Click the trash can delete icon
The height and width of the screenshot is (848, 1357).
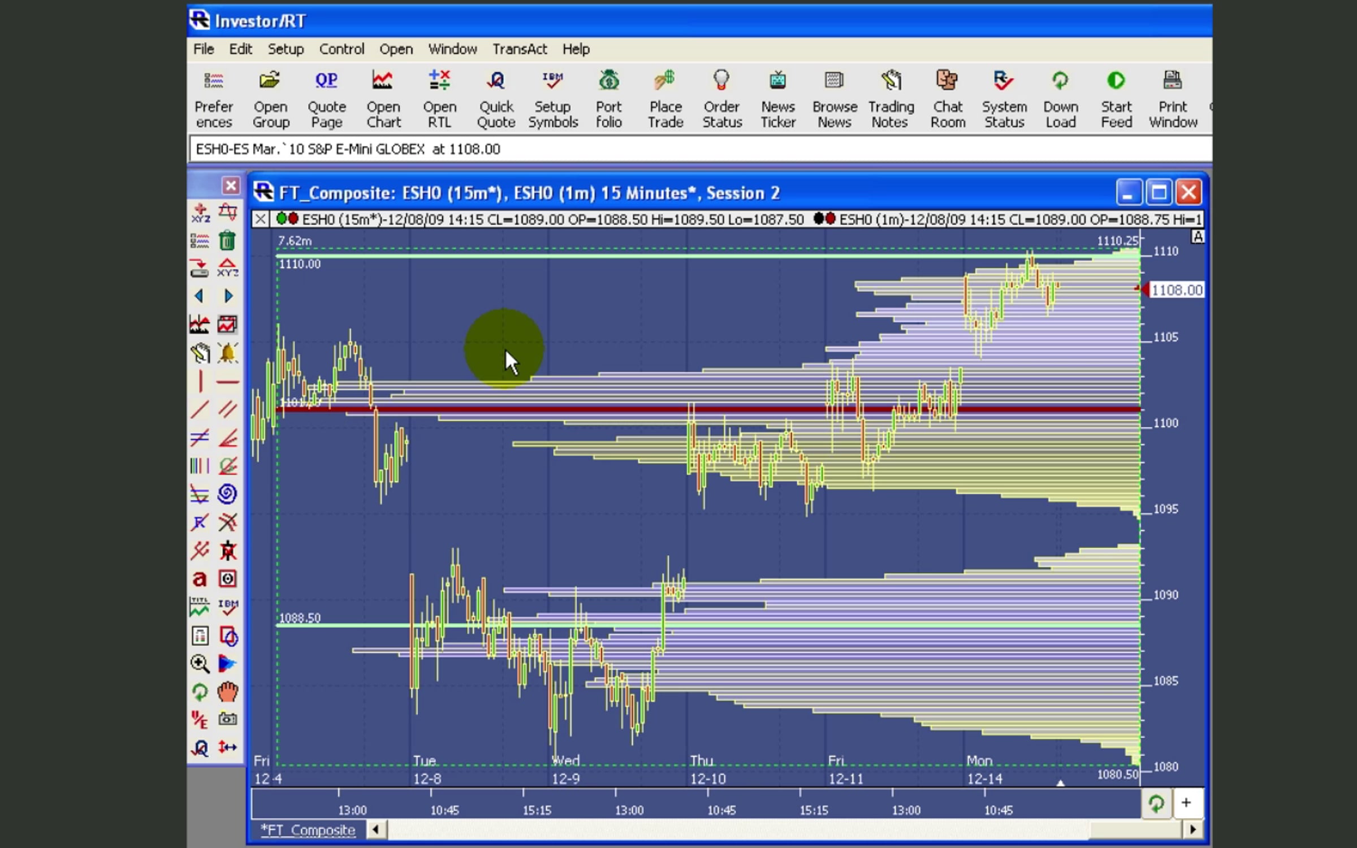227,241
